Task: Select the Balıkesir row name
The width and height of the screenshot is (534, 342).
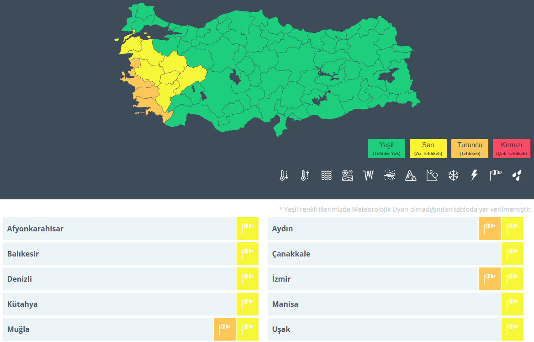Action: point(23,254)
